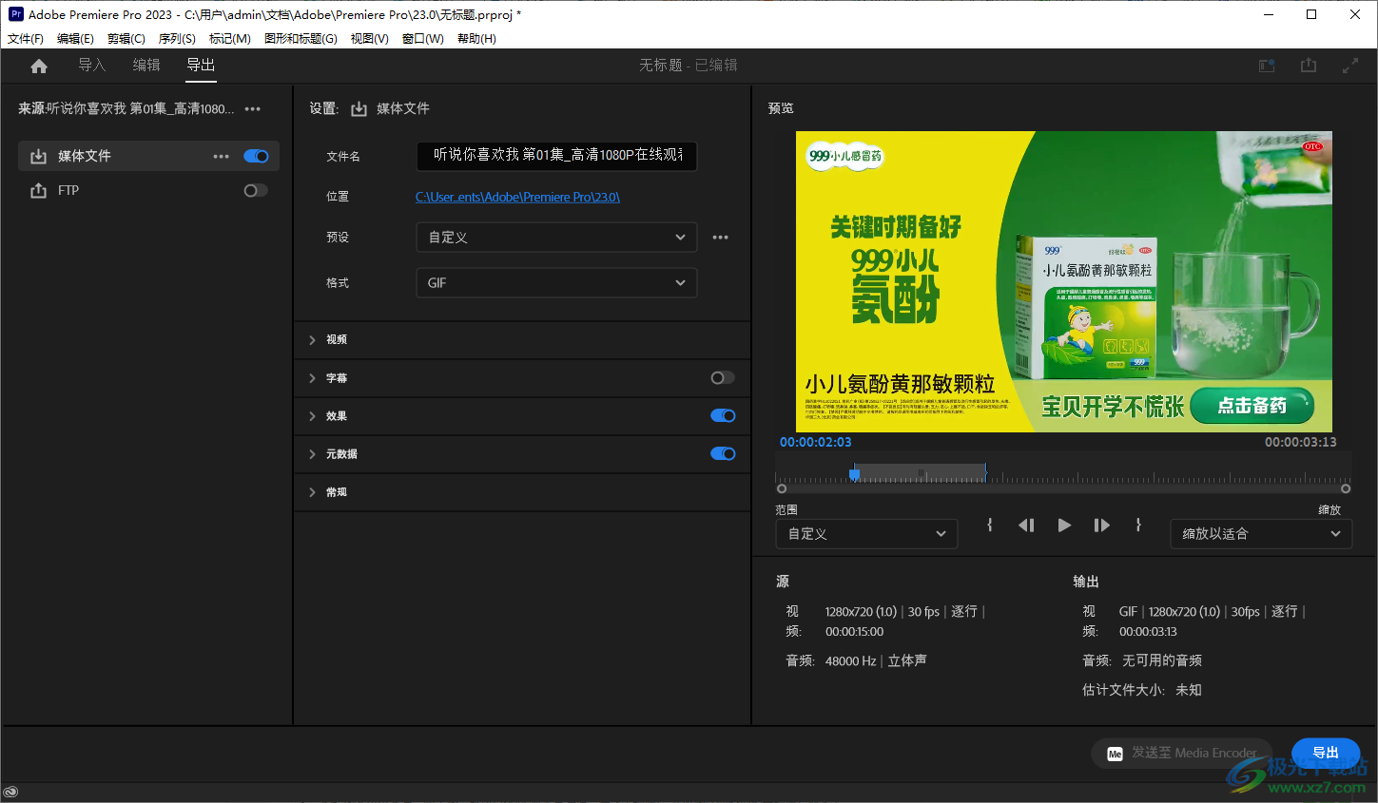Viewport: 1378px width, 803px height.
Task: Disable the Effects section toggle
Action: coord(723,415)
